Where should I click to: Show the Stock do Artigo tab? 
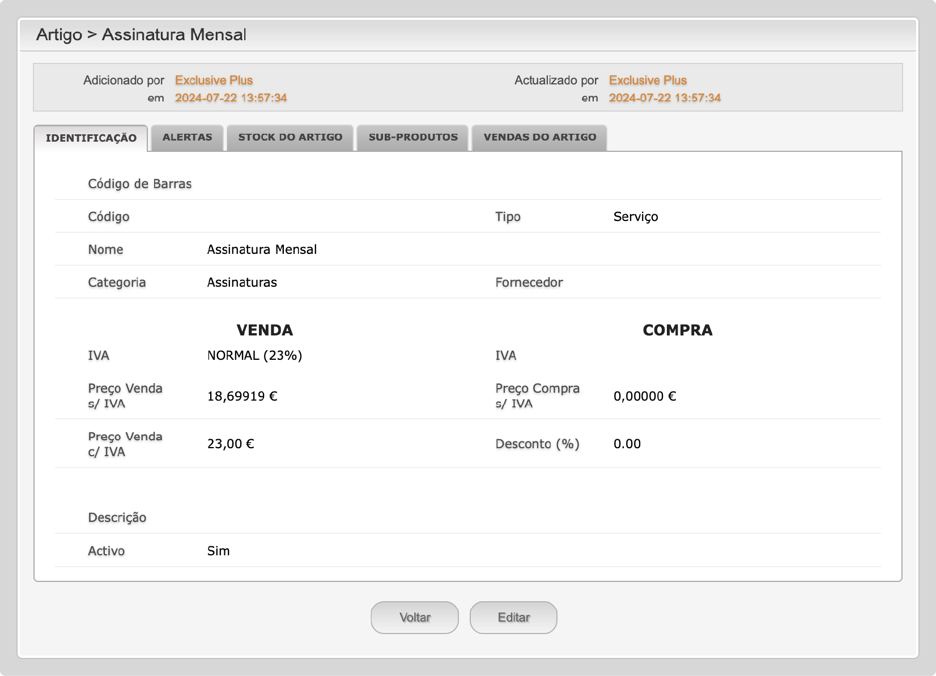[290, 137]
